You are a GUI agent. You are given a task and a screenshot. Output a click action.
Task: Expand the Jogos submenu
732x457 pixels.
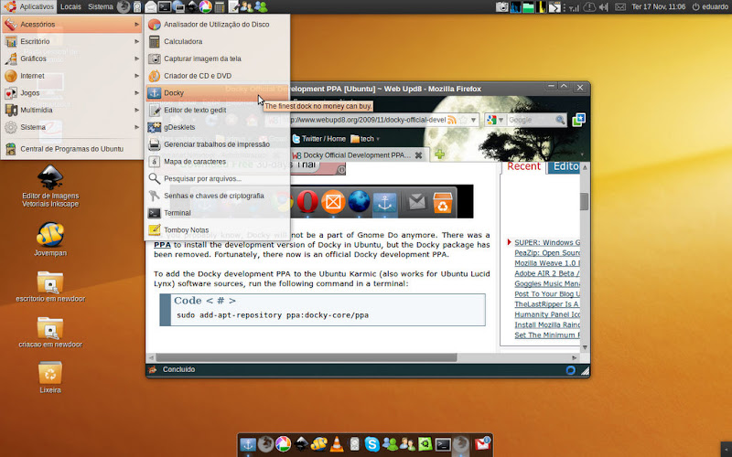click(72, 93)
